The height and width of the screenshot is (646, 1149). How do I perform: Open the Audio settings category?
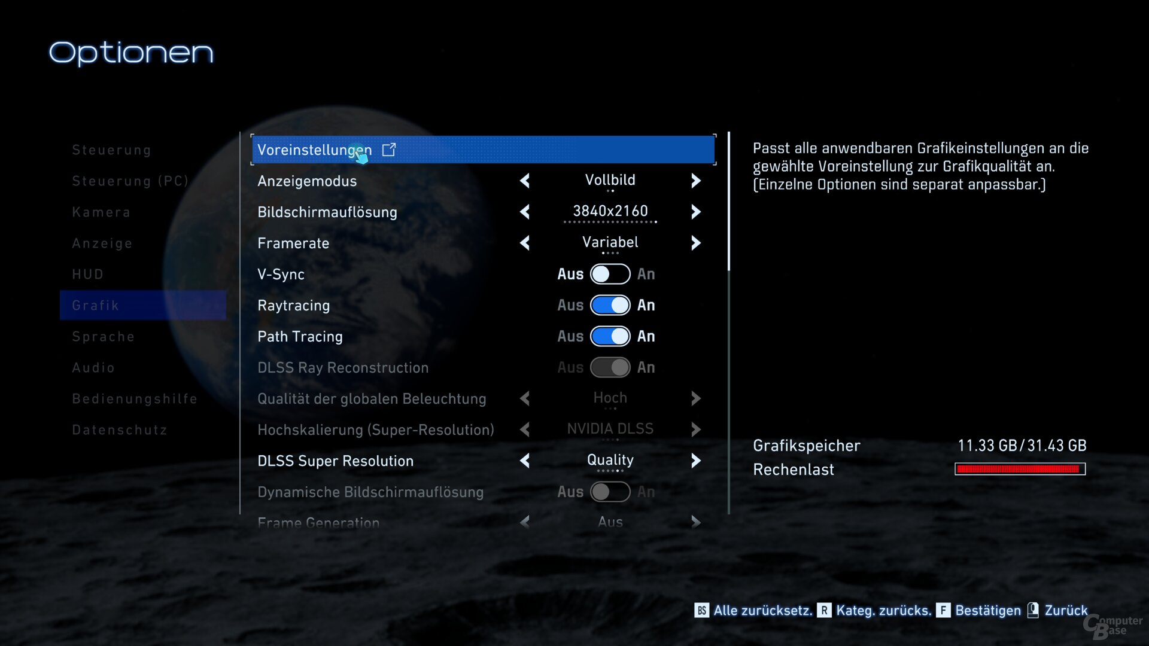coord(93,367)
